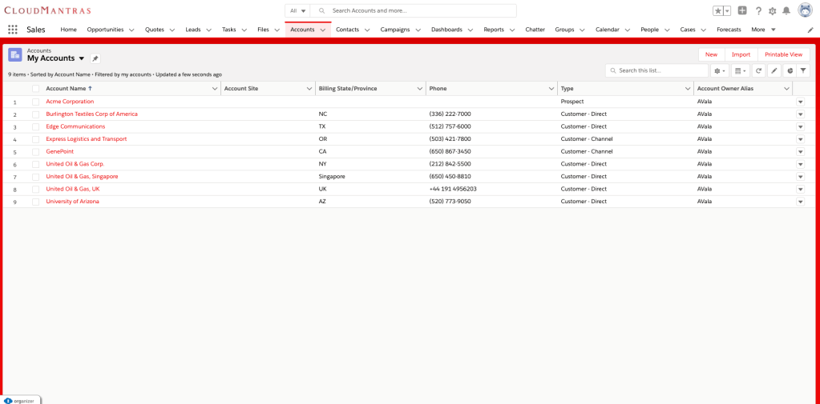
Task: Tick the checkbox for Acme Corporation
Action: [x=35, y=102]
